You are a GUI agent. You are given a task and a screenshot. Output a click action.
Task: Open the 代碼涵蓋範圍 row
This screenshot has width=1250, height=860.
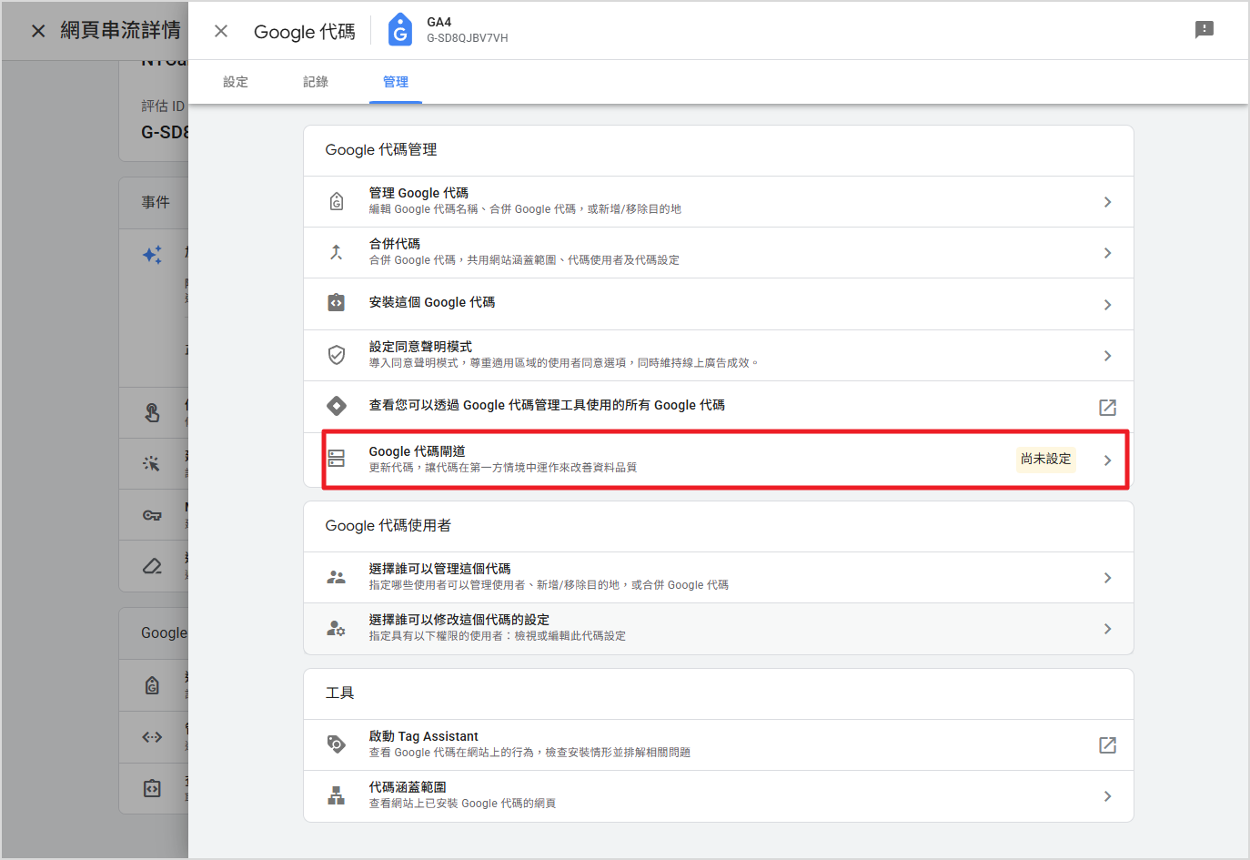pos(719,796)
